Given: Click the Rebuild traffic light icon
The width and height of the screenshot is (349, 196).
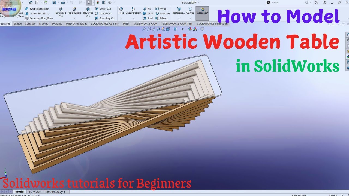Looking at the screenshot, I should pyautogui.click(x=98, y=2).
